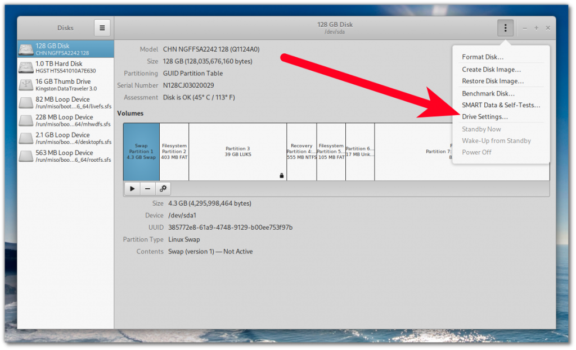This screenshot has height=350, width=576.
Task: Click the play button to activate swap
Action: pos(132,189)
